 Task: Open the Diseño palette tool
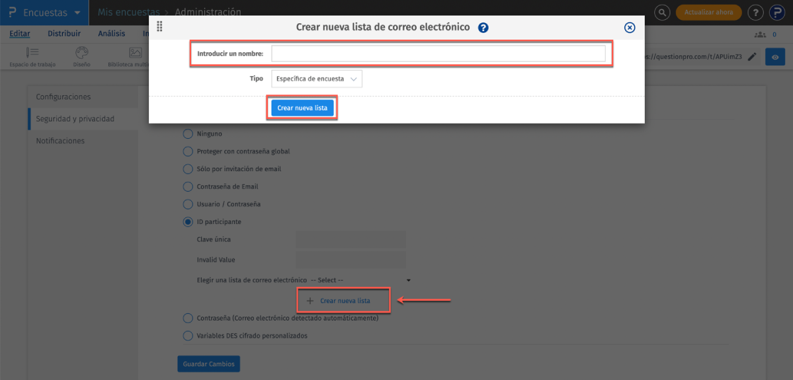click(81, 57)
